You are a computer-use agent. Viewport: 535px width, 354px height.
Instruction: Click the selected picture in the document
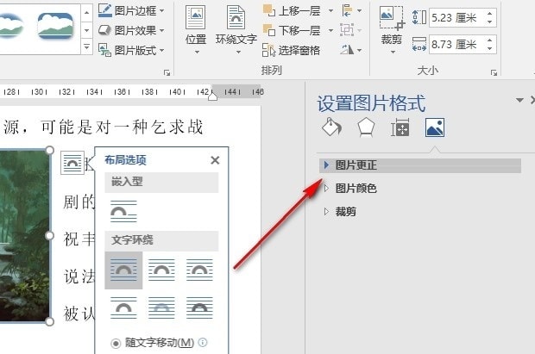24,235
